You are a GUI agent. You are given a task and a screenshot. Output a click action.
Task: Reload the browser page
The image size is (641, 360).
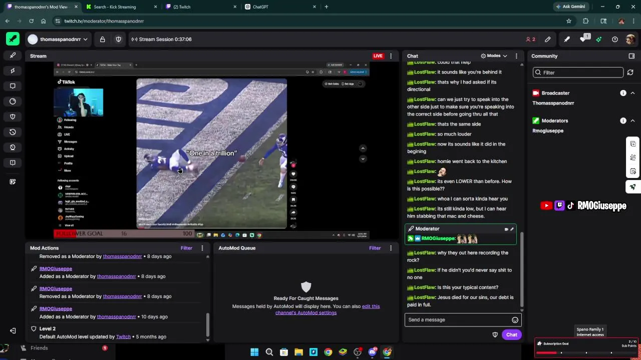(x=31, y=21)
